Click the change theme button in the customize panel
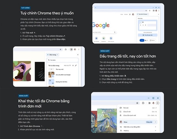 pyautogui.click(x=148, y=35)
